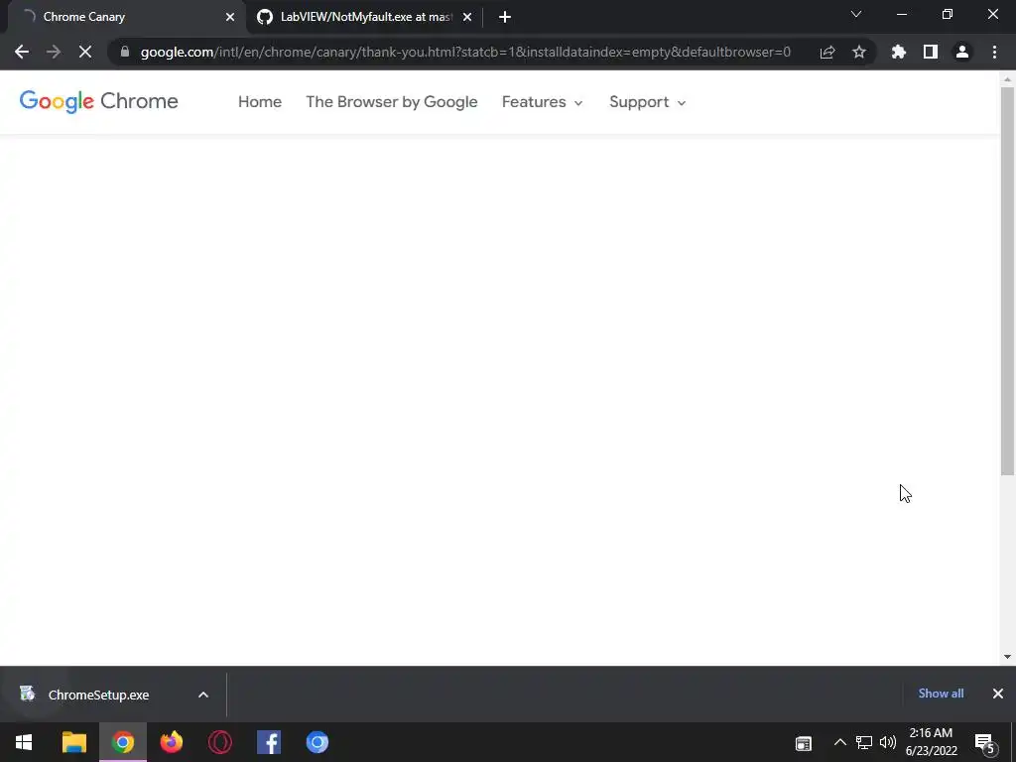Open a new tab with the plus button

[505, 17]
